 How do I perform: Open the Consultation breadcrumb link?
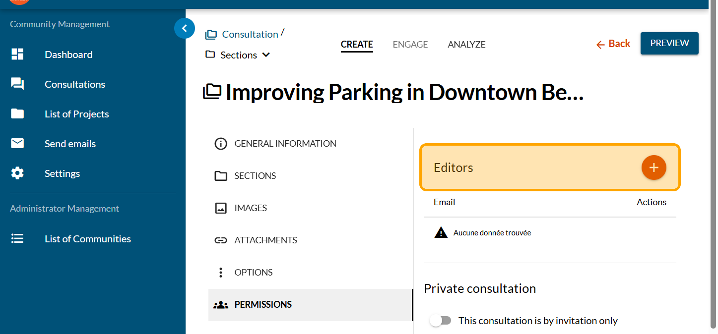point(250,34)
